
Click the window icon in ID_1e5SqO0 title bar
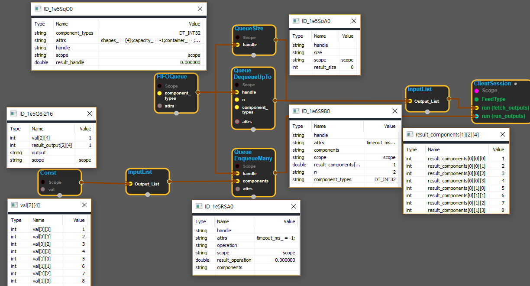pos(37,9)
